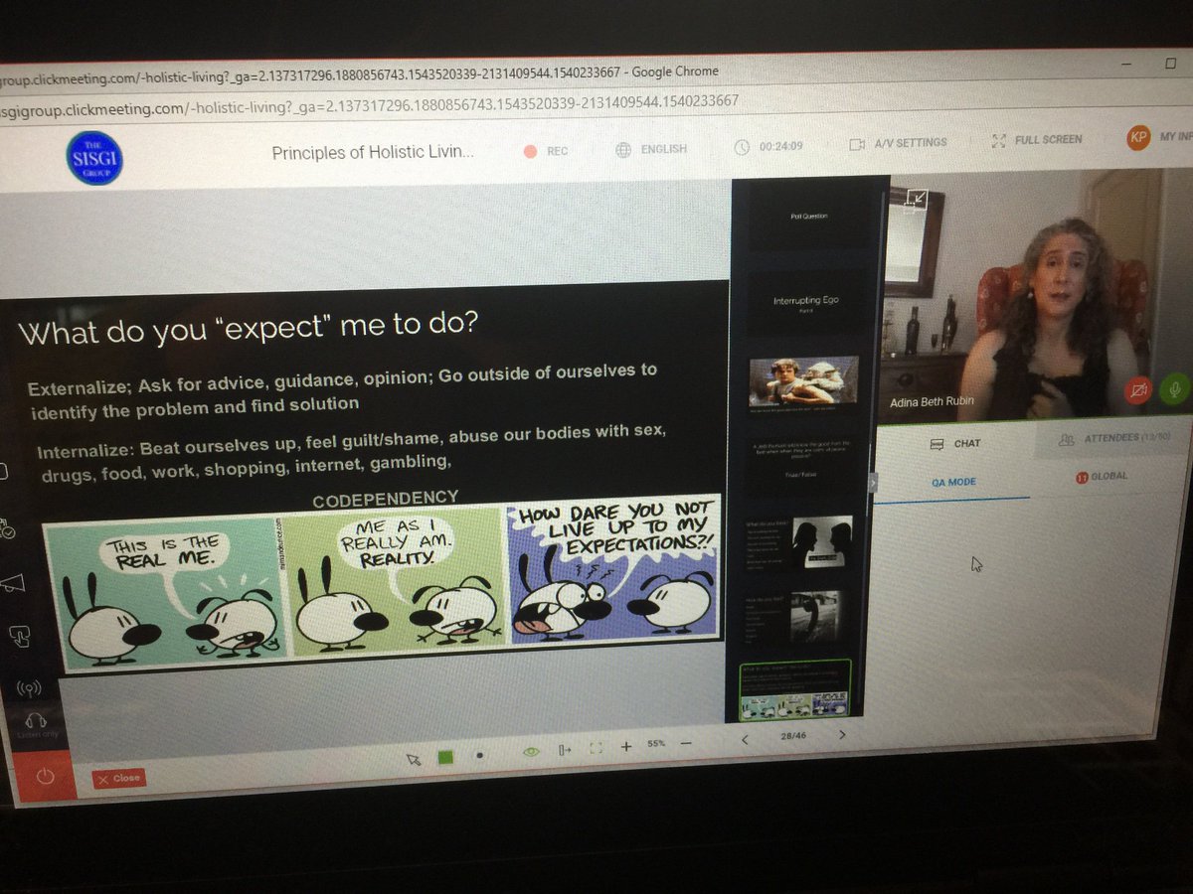This screenshot has width=1193, height=894.
Task: Select the QA MODE tab
Action: [953, 483]
